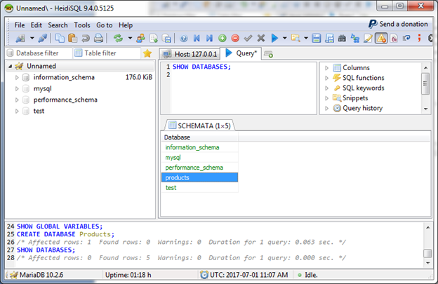Open the File menu

(x=20, y=25)
